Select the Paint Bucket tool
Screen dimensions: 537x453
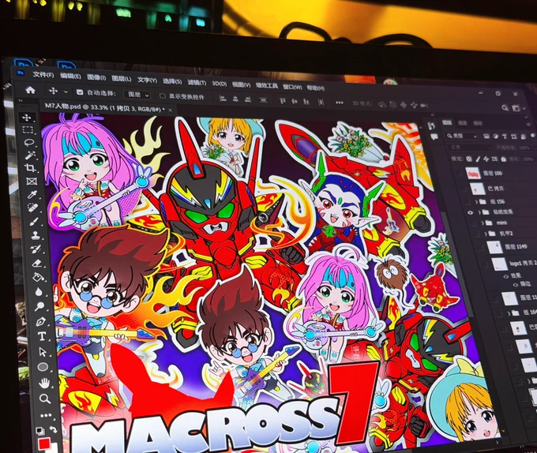38,277
